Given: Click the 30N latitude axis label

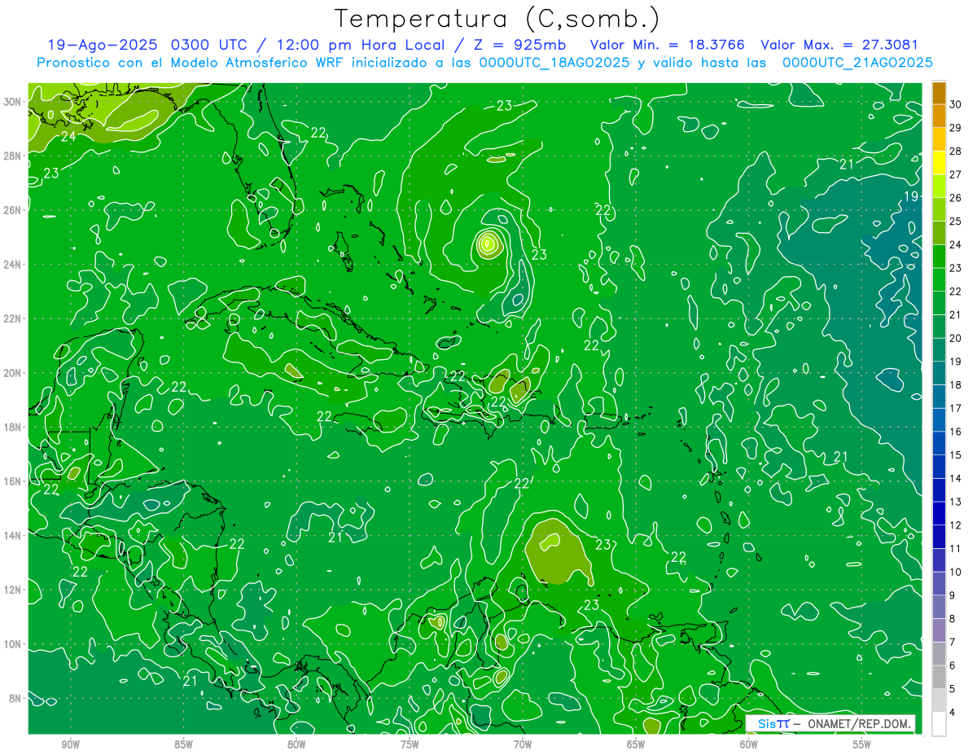Looking at the screenshot, I should 12,102.
